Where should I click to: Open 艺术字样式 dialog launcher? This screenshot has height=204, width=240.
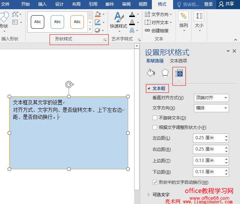[139, 40]
